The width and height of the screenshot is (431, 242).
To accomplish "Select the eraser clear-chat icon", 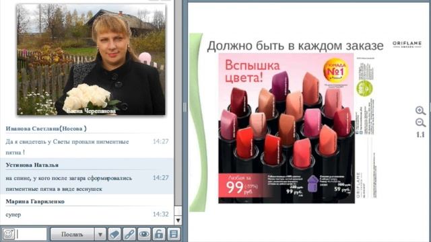I will 114,235.
